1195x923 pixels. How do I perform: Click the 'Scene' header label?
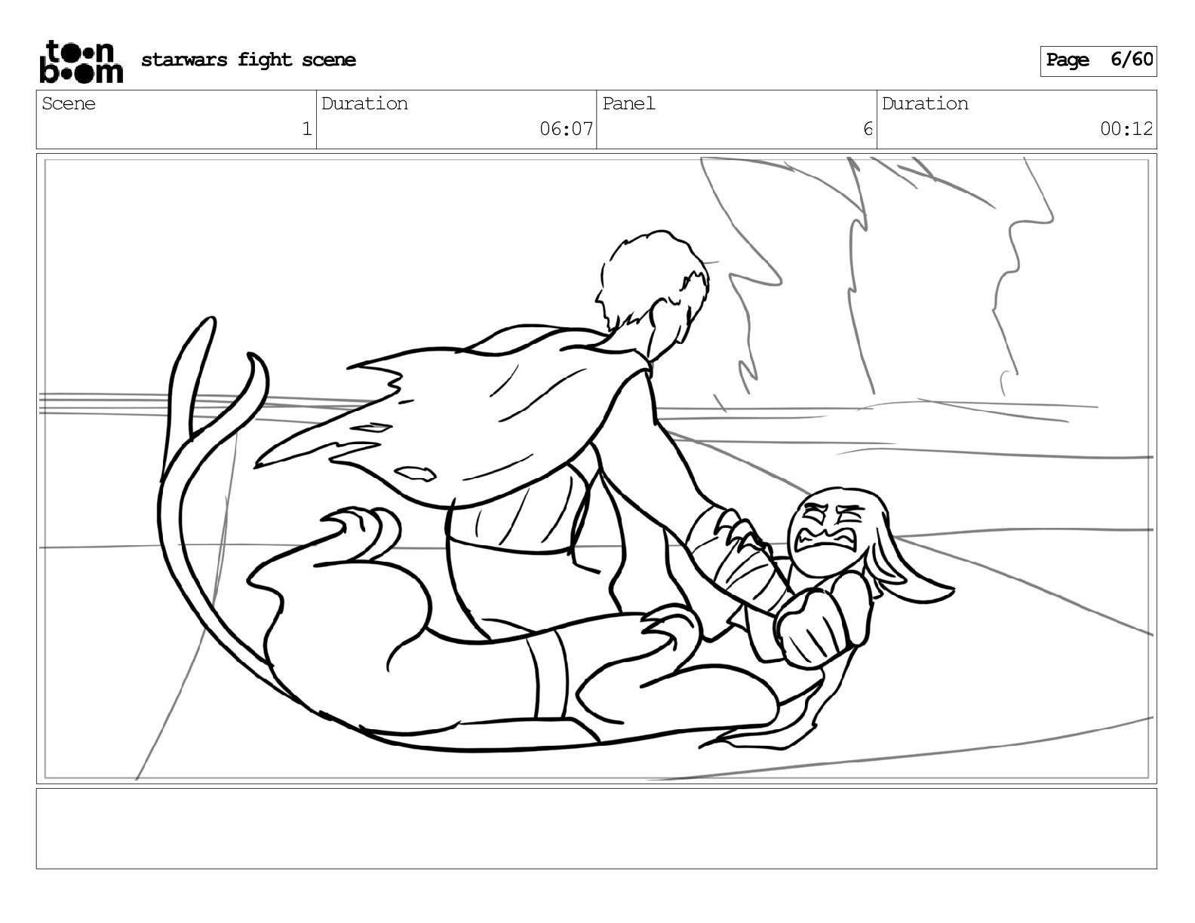click(x=69, y=104)
